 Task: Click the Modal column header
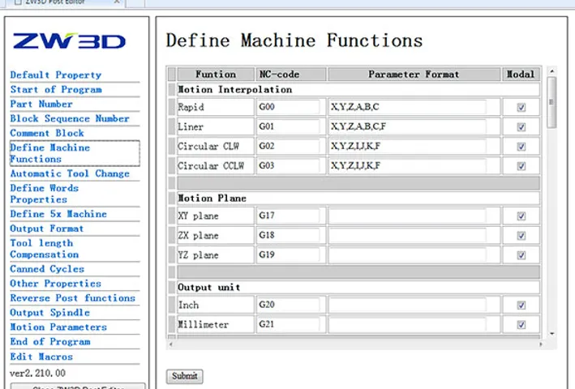tap(521, 75)
